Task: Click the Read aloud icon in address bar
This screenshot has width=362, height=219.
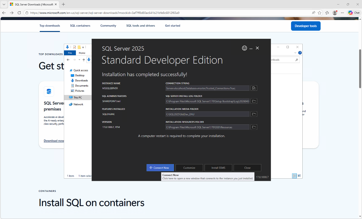Action: (x=314, y=13)
